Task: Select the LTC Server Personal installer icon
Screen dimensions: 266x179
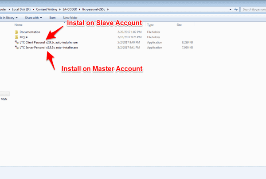Action: coord(17,48)
